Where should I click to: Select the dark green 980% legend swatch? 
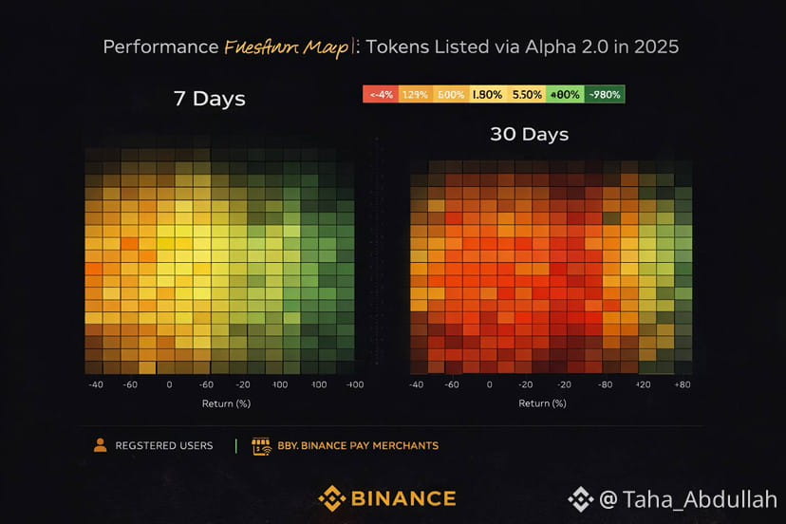(605, 94)
